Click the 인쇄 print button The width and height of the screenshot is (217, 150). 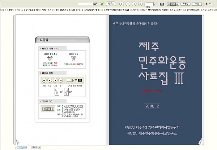point(197,4)
